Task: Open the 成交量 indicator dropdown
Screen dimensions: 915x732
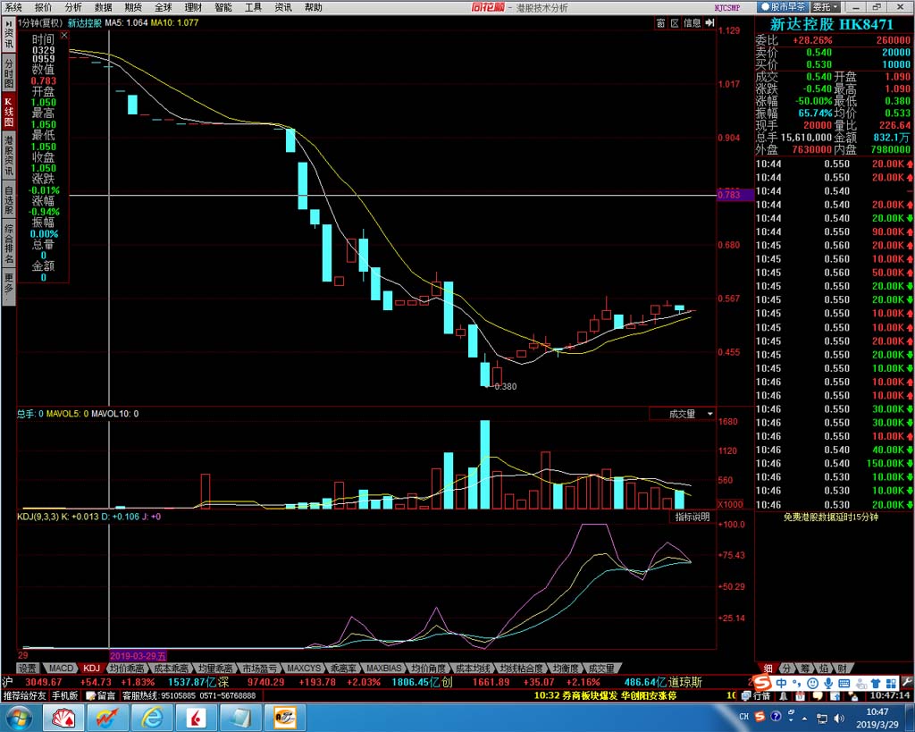Action: pos(683,414)
